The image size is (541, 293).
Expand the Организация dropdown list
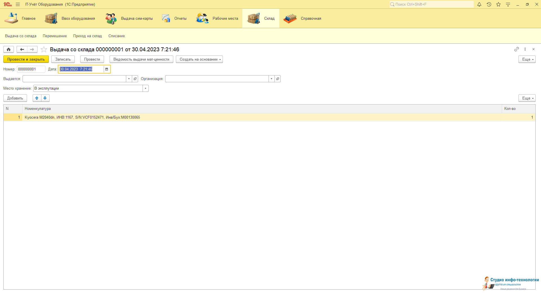click(272, 79)
